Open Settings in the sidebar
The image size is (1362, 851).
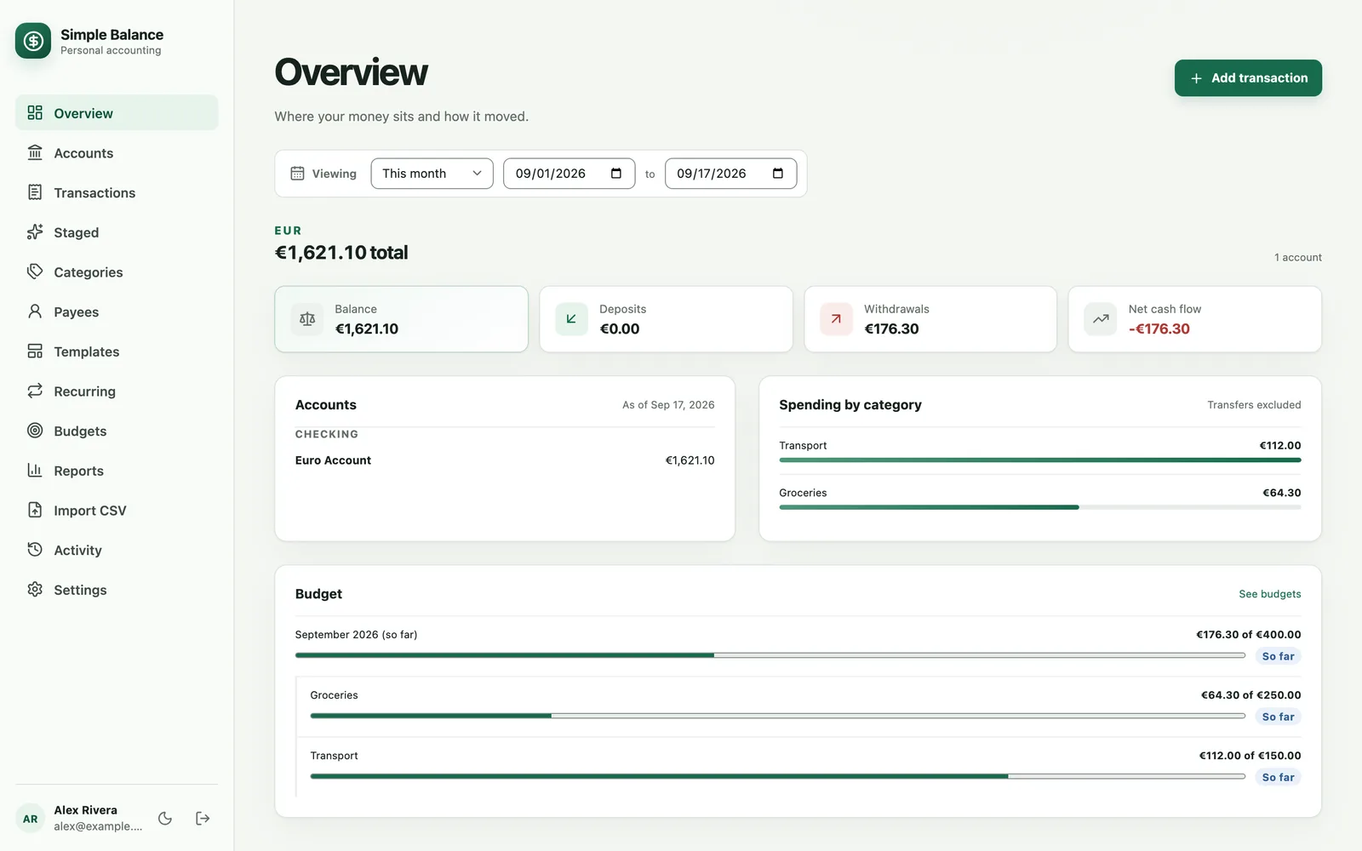pos(117,590)
